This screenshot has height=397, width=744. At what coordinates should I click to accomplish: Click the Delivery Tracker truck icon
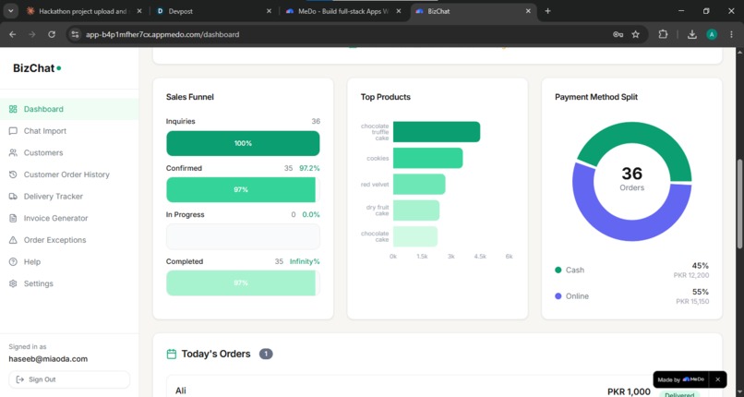(13, 197)
